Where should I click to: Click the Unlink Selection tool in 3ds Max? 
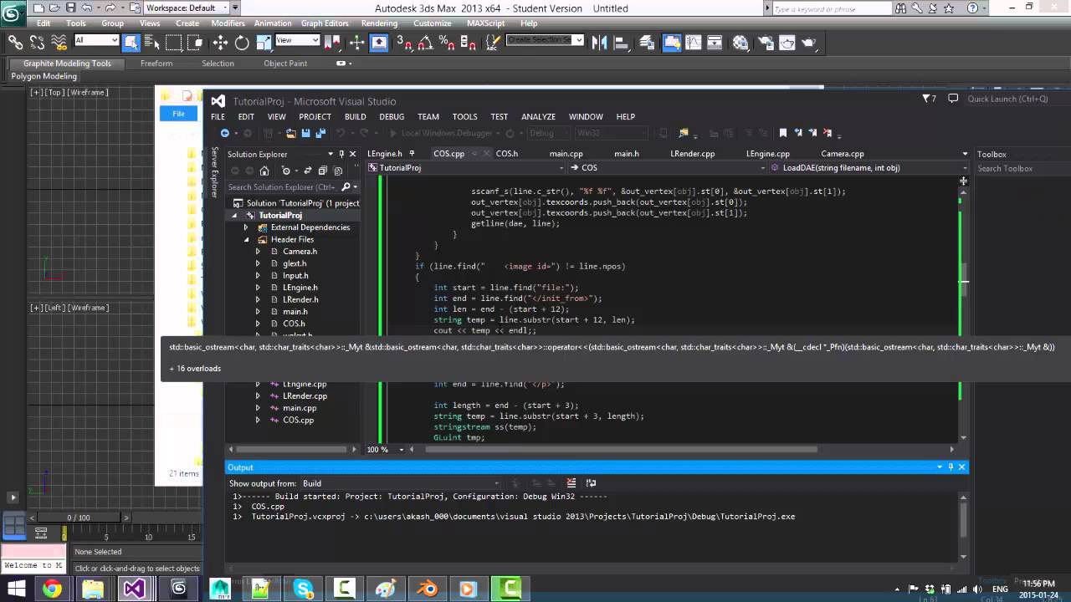(x=37, y=42)
